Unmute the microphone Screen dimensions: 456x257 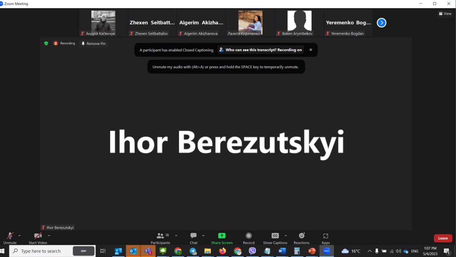click(x=10, y=236)
